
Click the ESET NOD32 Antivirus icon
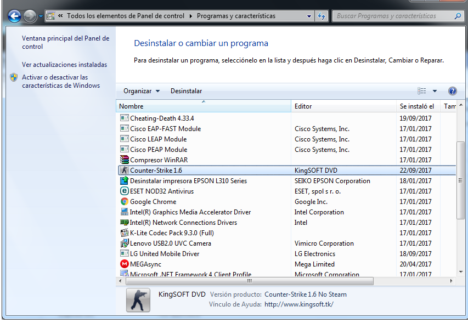(124, 191)
